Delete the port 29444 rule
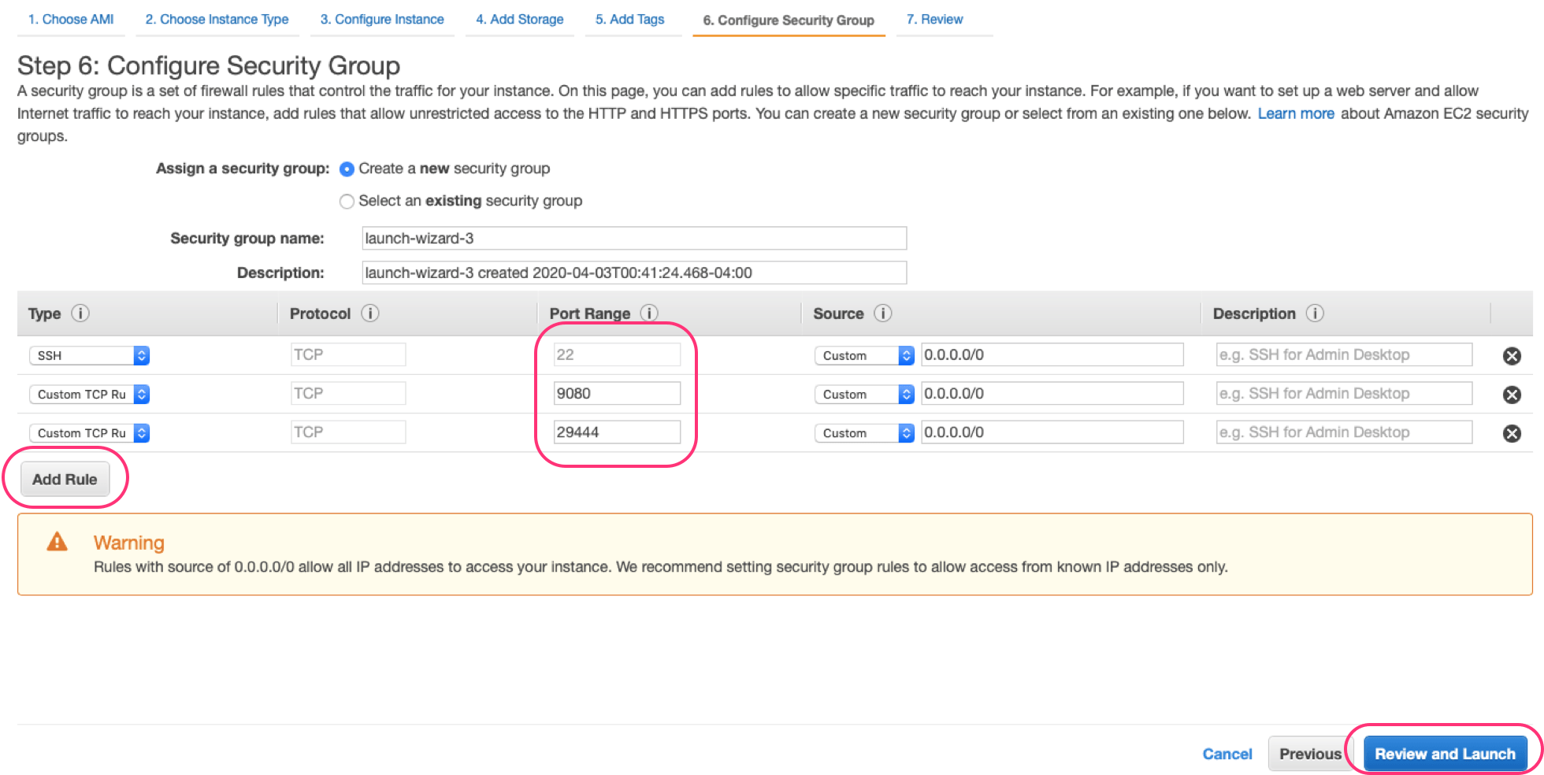Viewport: 1544px width, 775px height. click(x=1512, y=433)
